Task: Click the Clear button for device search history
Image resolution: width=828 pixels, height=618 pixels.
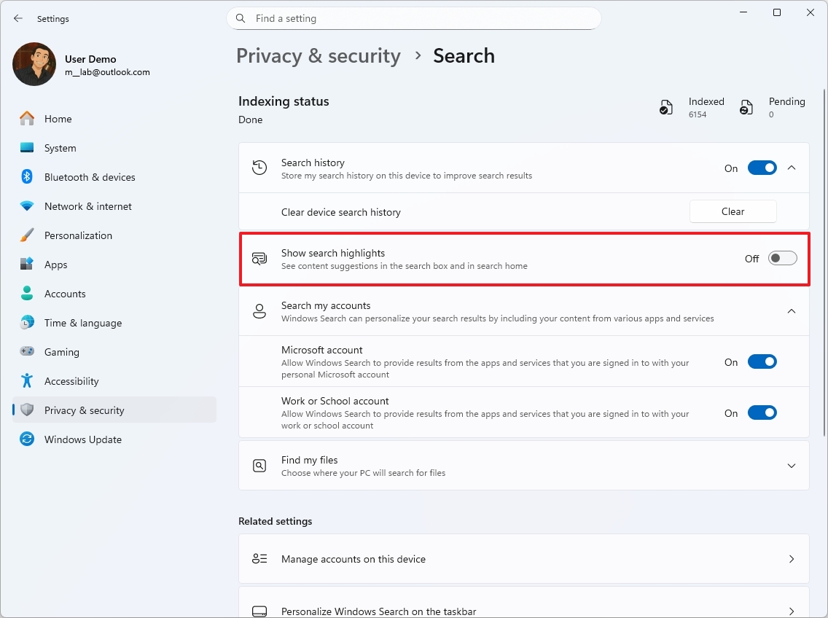Action: pyautogui.click(x=733, y=211)
